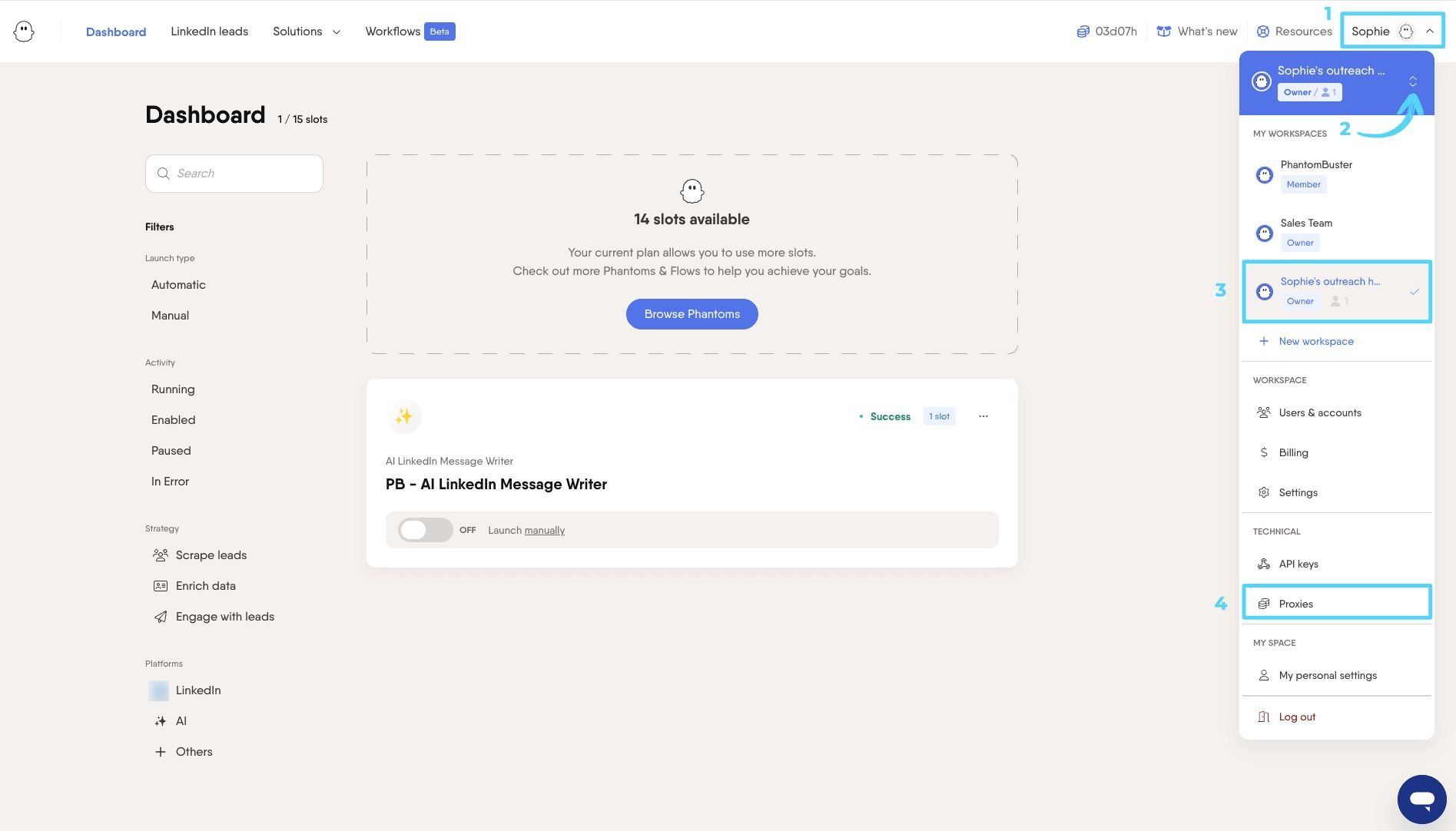Select Sophie's outreach workspace entry
The width and height of the screenshot is (1456, 831).
pos(1337,291)
